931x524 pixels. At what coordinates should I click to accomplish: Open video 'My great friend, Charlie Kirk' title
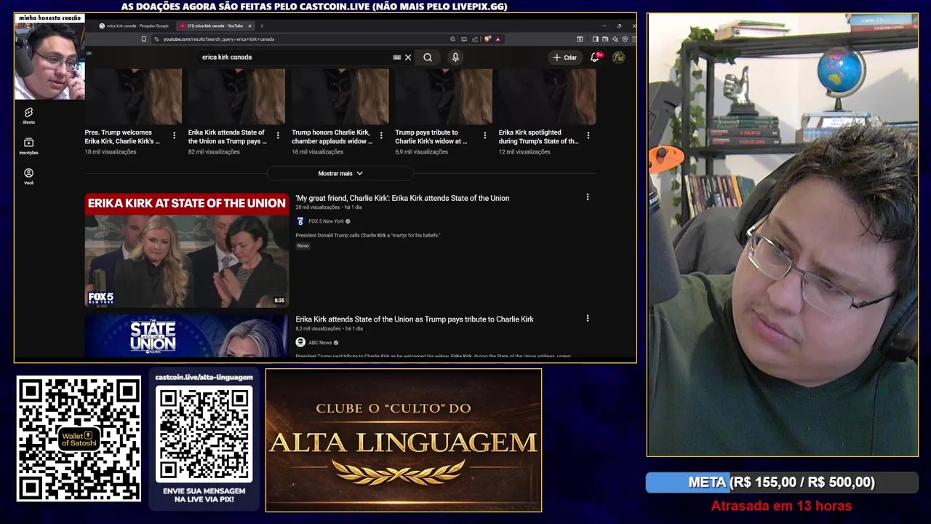[402, 198]
